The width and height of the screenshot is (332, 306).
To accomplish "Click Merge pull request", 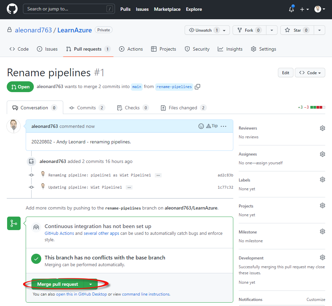I will (x=57, y=284).
